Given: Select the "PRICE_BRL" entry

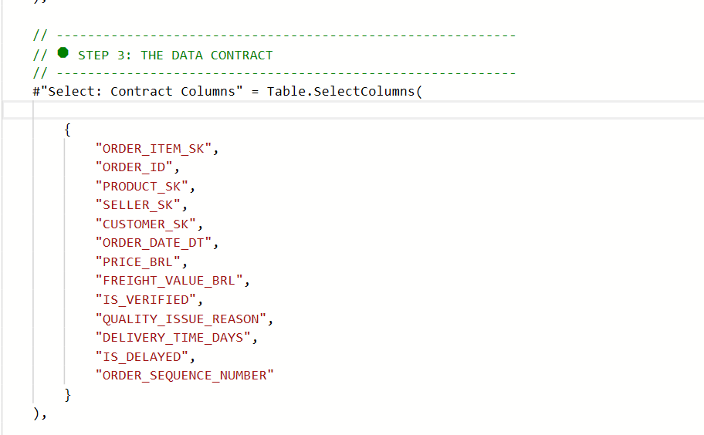Looking at the screenshot, I should tap(140, 262).
